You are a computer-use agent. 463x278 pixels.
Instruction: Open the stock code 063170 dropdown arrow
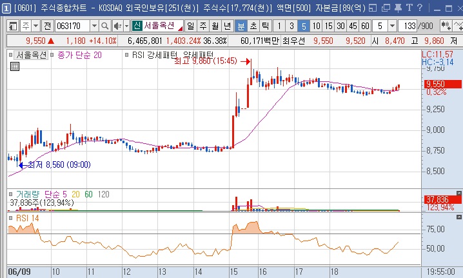[94, 26]
